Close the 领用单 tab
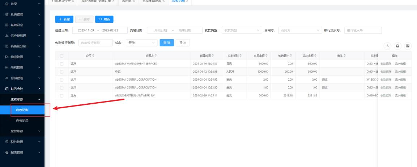 [x=133, y=1]
